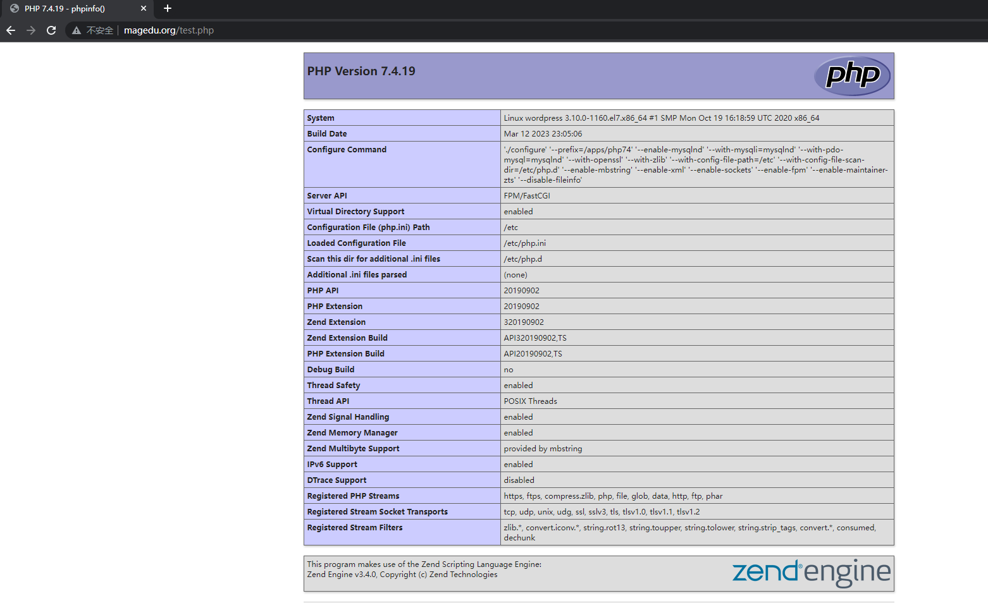Screen dimensions: 988x603
Task: Click the IPv6 Support label
Action: 332,465
